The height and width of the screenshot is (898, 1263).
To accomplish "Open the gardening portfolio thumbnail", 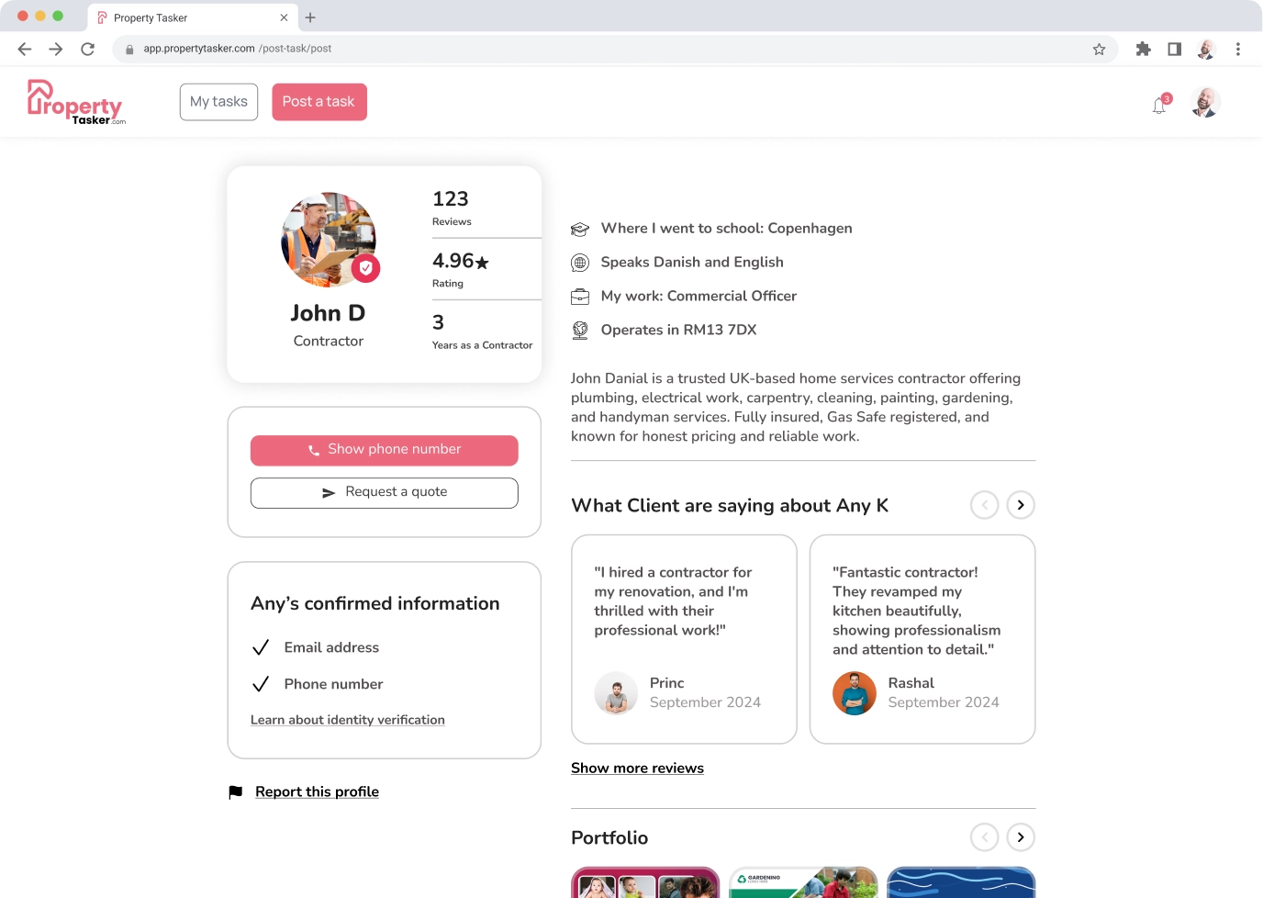I will pos(803,883).
